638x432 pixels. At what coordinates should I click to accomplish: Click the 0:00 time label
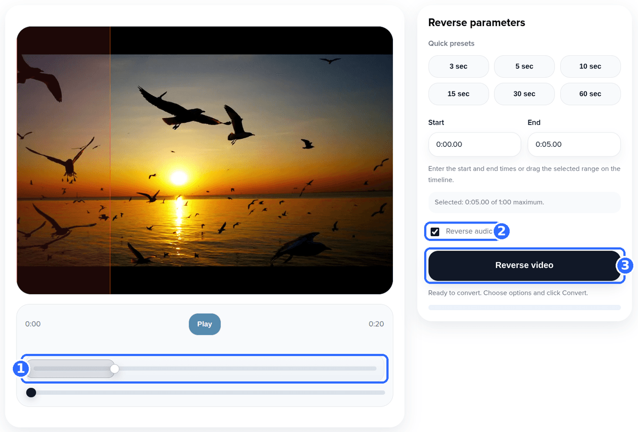point(33,324)
